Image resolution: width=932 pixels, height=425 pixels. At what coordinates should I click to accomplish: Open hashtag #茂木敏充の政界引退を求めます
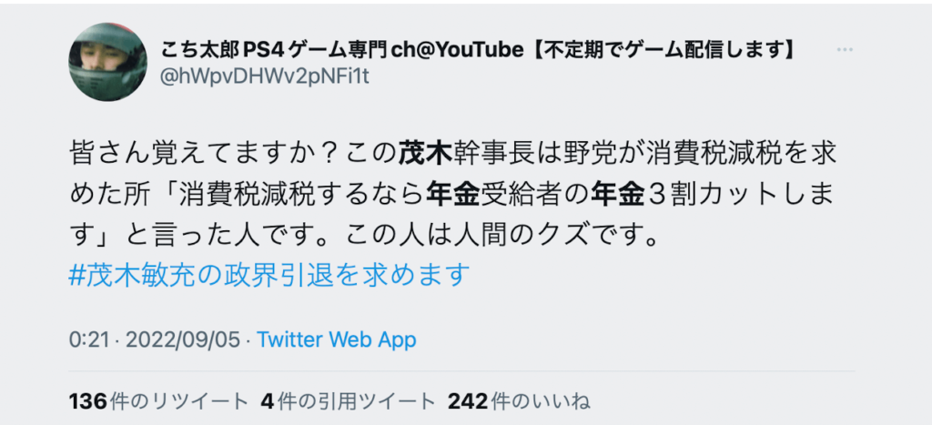click(x=269, y=275)
